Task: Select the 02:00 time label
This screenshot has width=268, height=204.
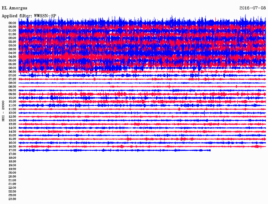Action: click(12, 38)
